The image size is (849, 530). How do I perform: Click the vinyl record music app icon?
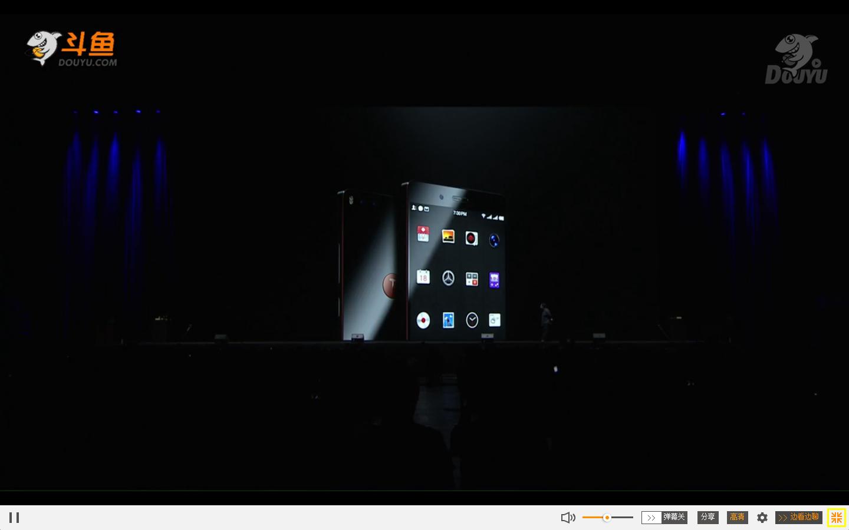point(471,238)
